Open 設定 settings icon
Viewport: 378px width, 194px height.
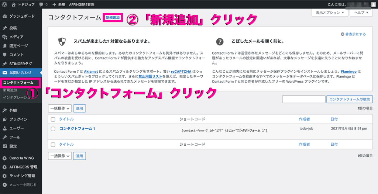coord(4,146)
